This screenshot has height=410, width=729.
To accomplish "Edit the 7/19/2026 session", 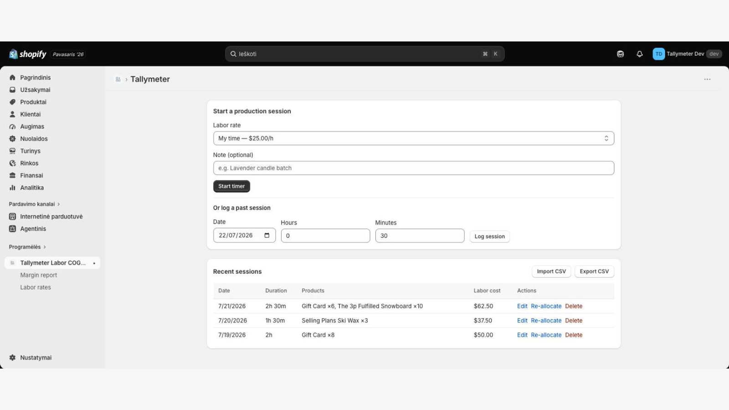I will tap(522, 335).
